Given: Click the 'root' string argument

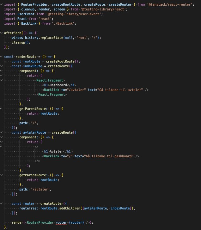Looking at the screenshot, I should tap(82, 38).
